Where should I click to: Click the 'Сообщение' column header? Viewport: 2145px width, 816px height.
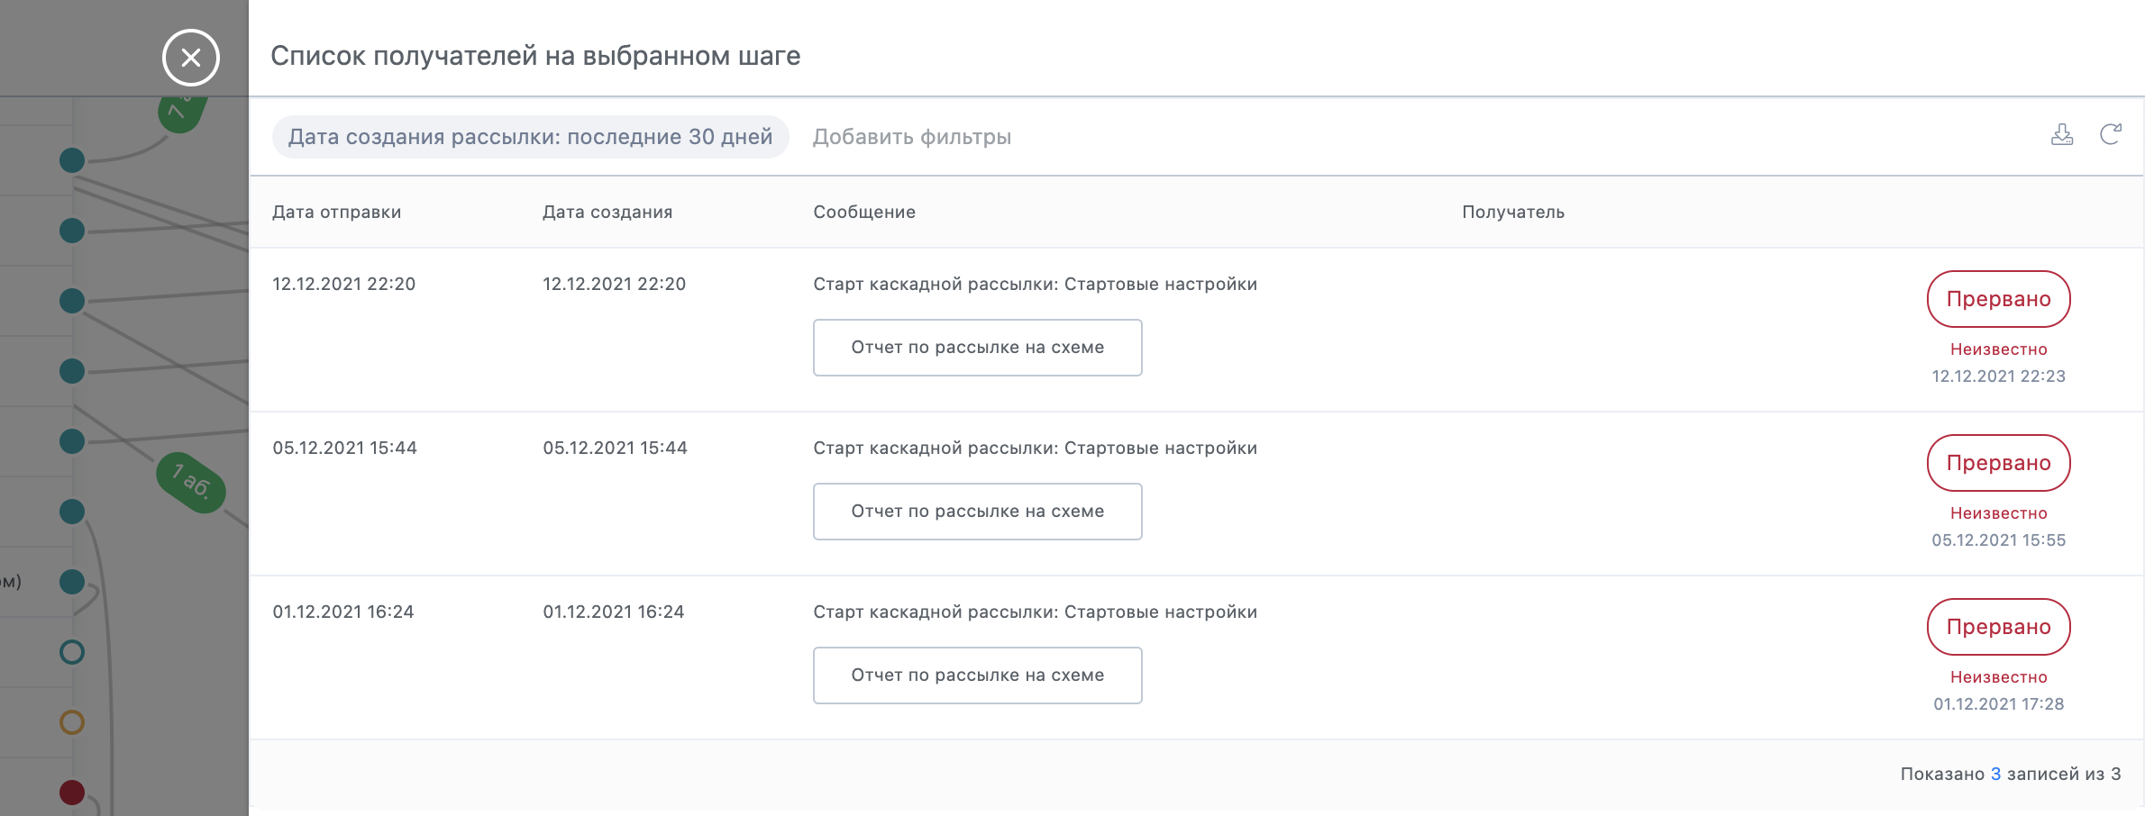coord(863,213)
